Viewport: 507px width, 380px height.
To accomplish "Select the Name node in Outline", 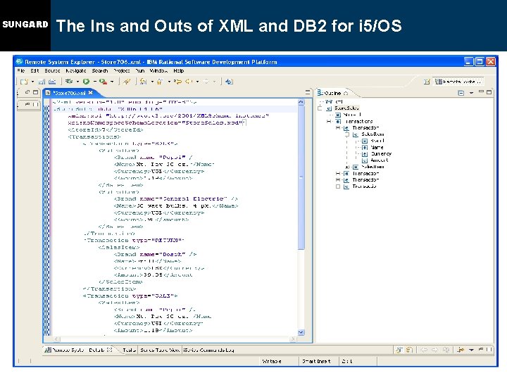I will tap(377, 147).
